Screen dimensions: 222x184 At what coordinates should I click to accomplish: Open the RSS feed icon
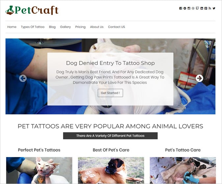[210, 8]
